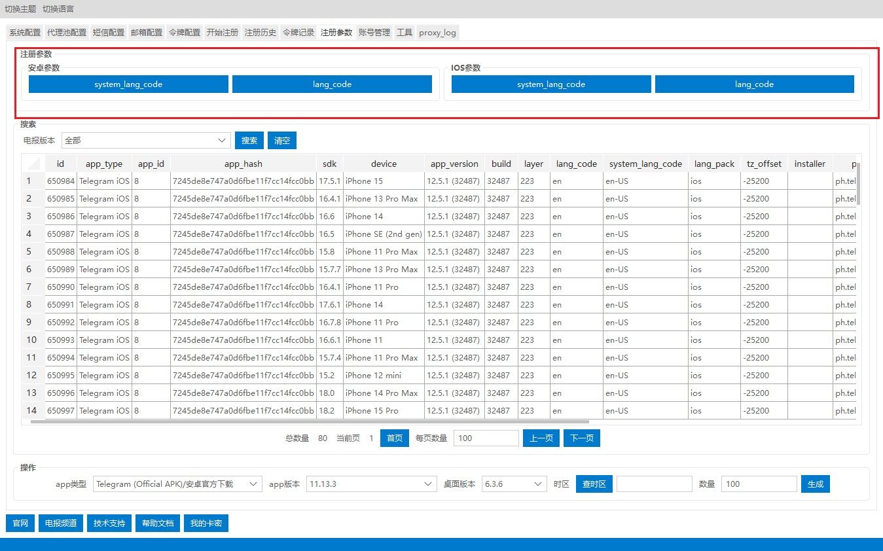Click the 生成 generate button
Image resolution: width=883 pixels, height=551 pixels.
(x=815, y=484)
